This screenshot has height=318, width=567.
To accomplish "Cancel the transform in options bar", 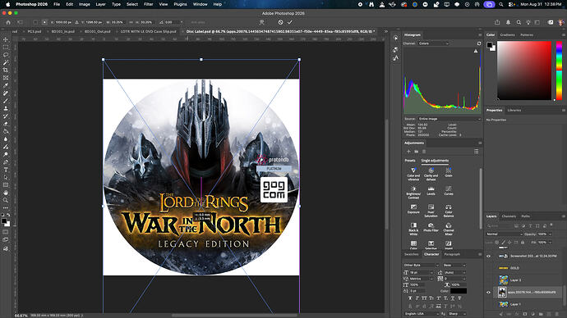I will pyautogui.click(x=280, y=22).
